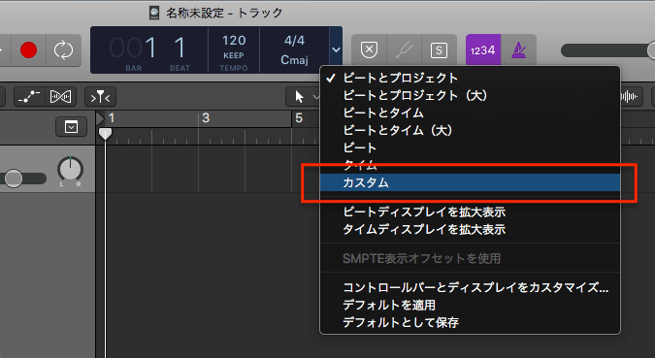Screen dimensions: 655x358
Task: Toggle the Solo S button
Action: click(439, 50)
